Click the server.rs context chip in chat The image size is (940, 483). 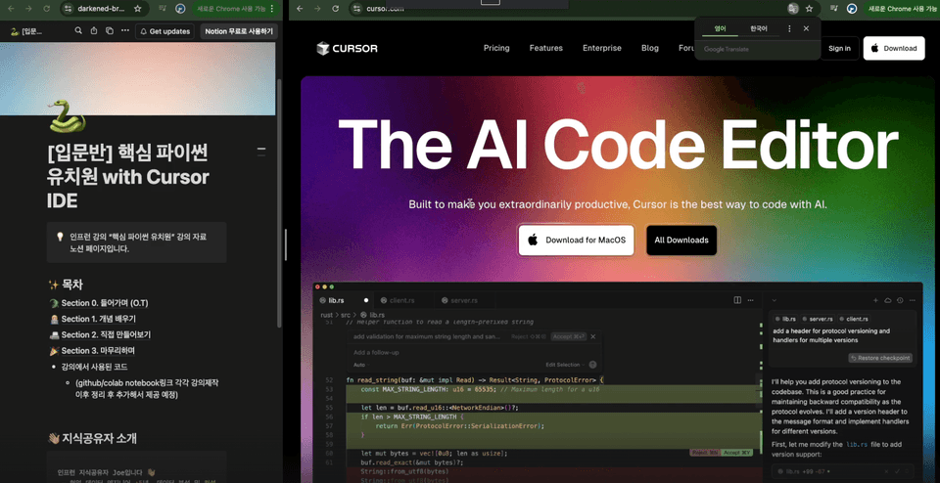click(819, 319)
